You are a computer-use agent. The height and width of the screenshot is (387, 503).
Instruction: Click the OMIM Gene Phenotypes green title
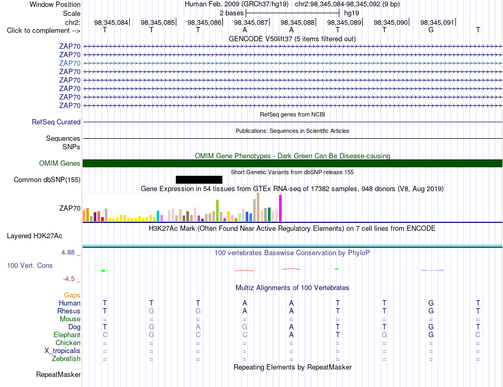292,156
